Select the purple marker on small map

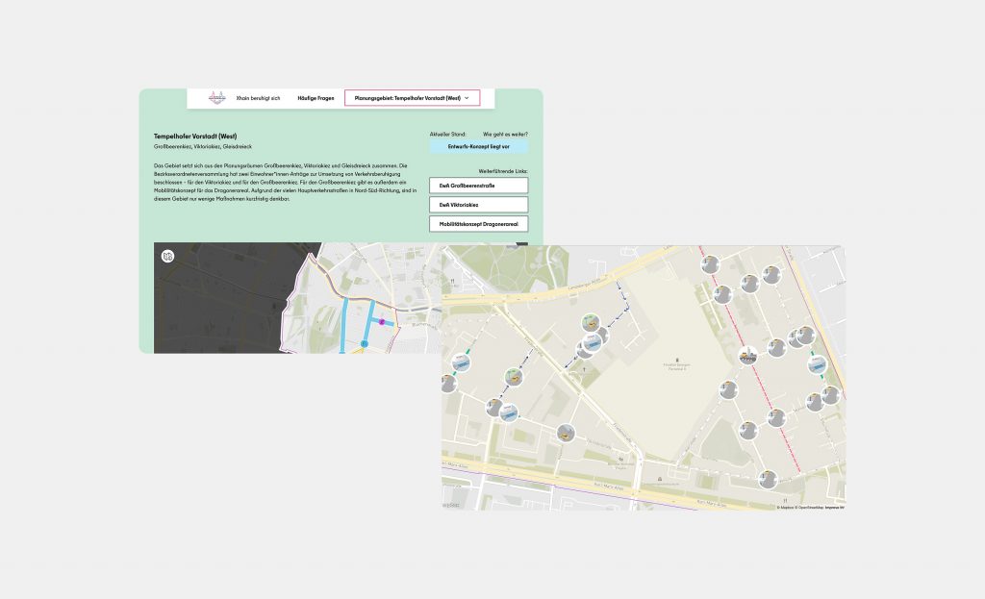point(382,323)
